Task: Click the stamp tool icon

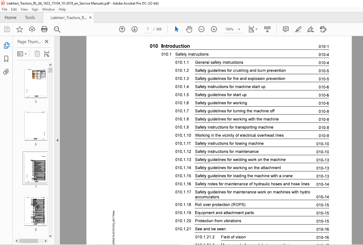Action: 323,29
